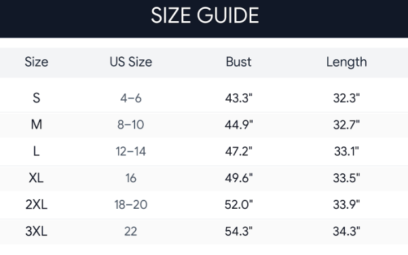Select the M size row label
This screenshot has width=408, height=255.
click(x=37, y=124)
